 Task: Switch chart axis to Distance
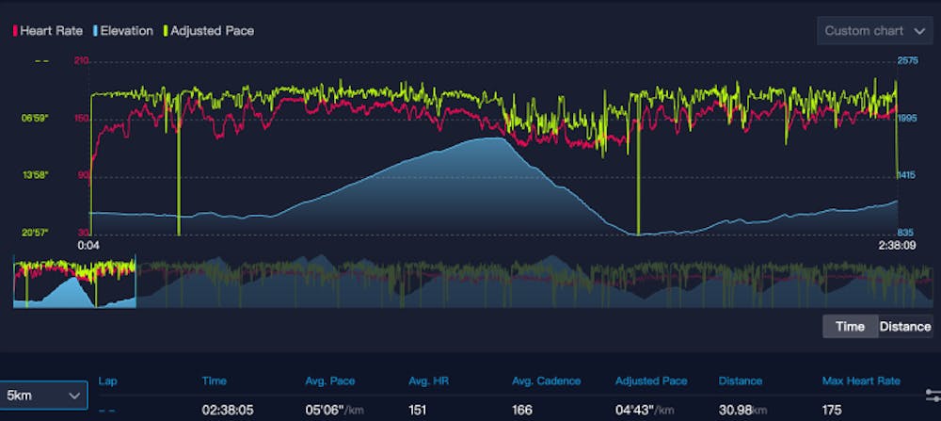tap(904, 327)
